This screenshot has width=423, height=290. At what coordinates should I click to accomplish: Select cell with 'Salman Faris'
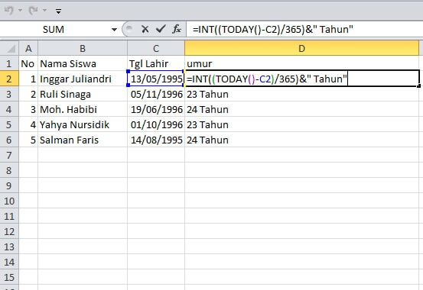click(x=83, y=140)
